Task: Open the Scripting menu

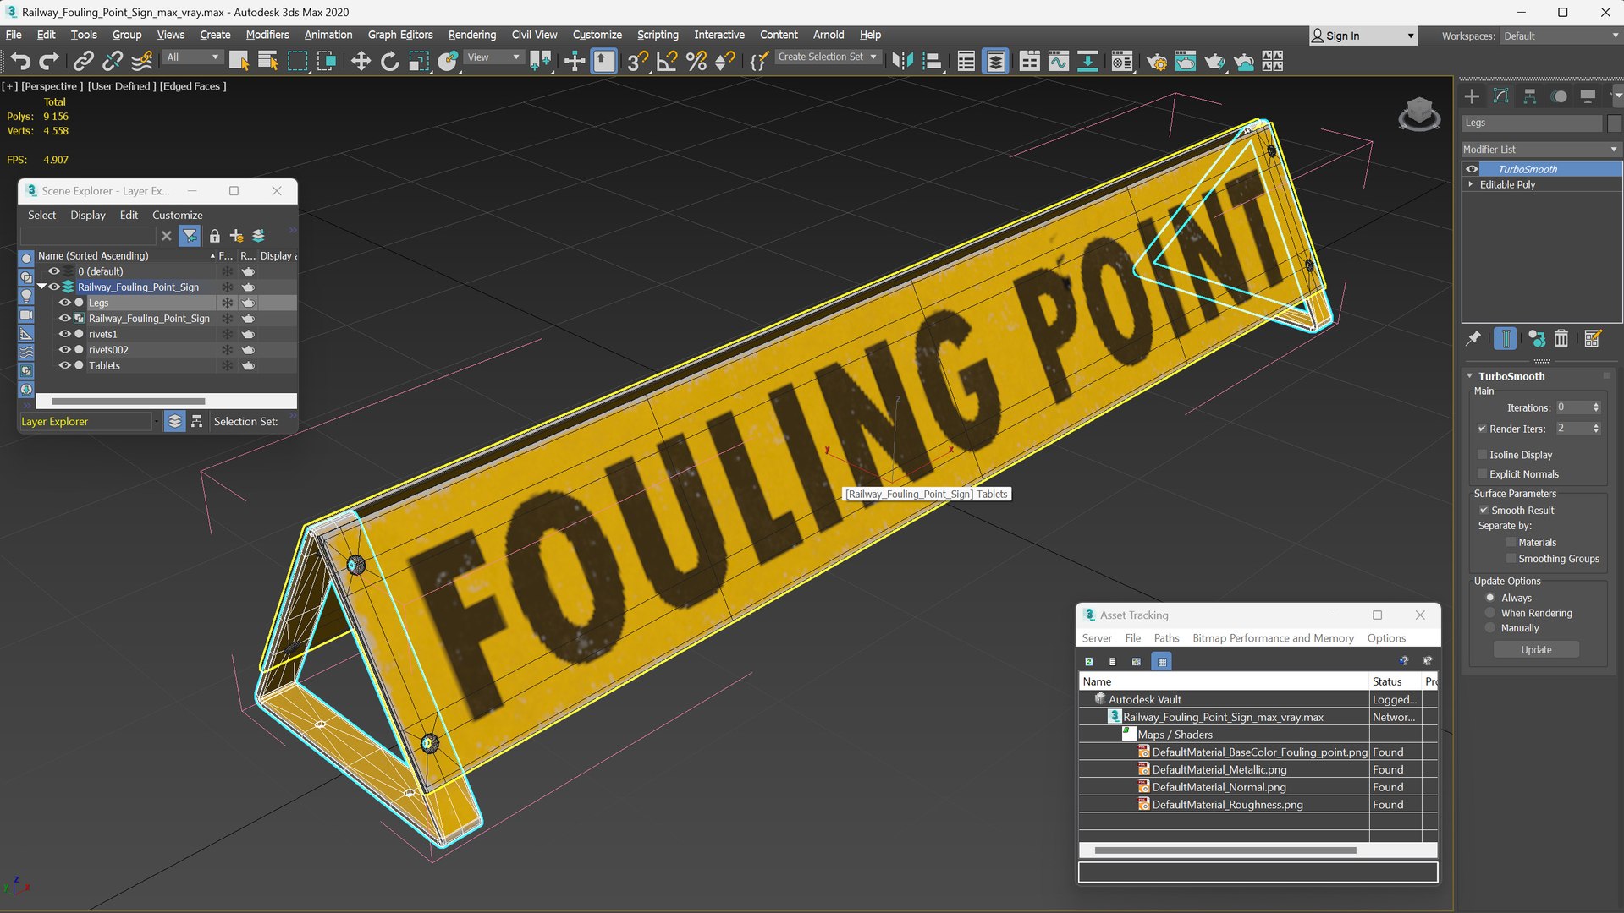Action: (657, 35)
